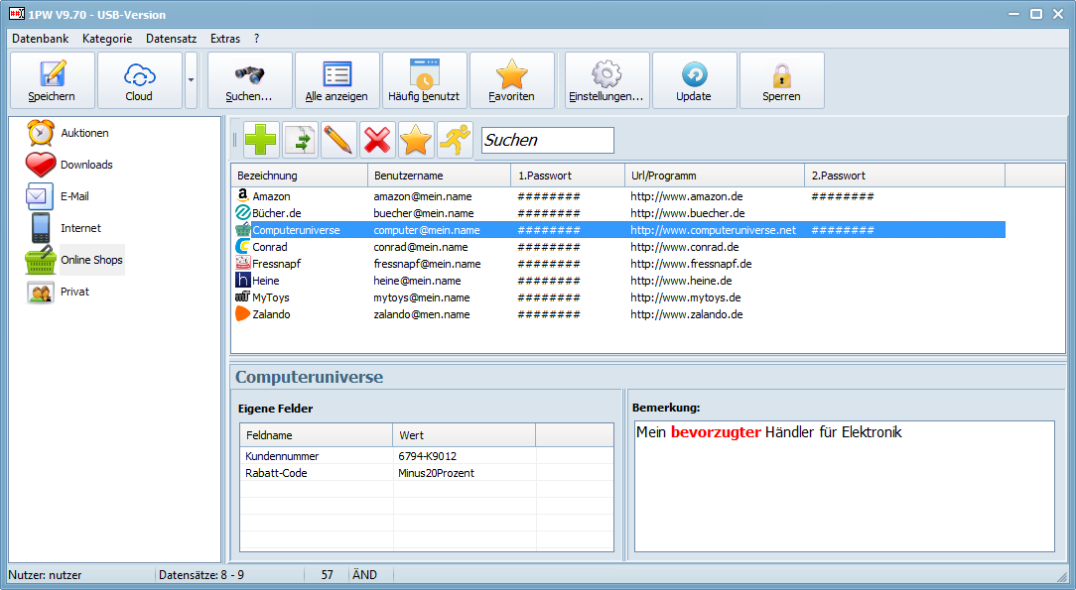Click the Speichern save button
The image size is (1076, 590).
[x=53, y=81]
